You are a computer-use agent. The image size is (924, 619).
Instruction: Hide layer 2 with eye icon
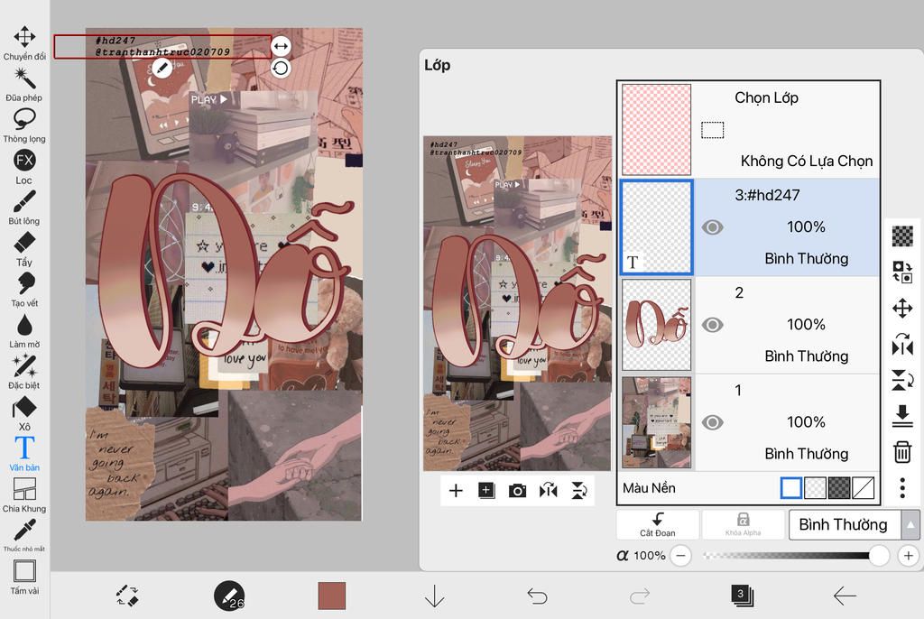(x=713, y=325)
